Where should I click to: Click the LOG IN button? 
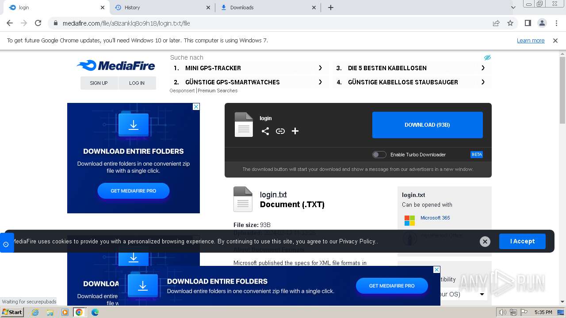tap(137, 83)
